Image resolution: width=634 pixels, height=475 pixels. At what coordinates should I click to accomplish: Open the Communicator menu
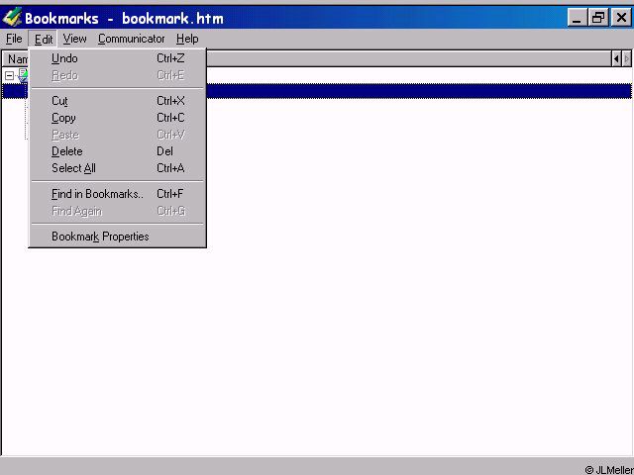tap(131, 39)
